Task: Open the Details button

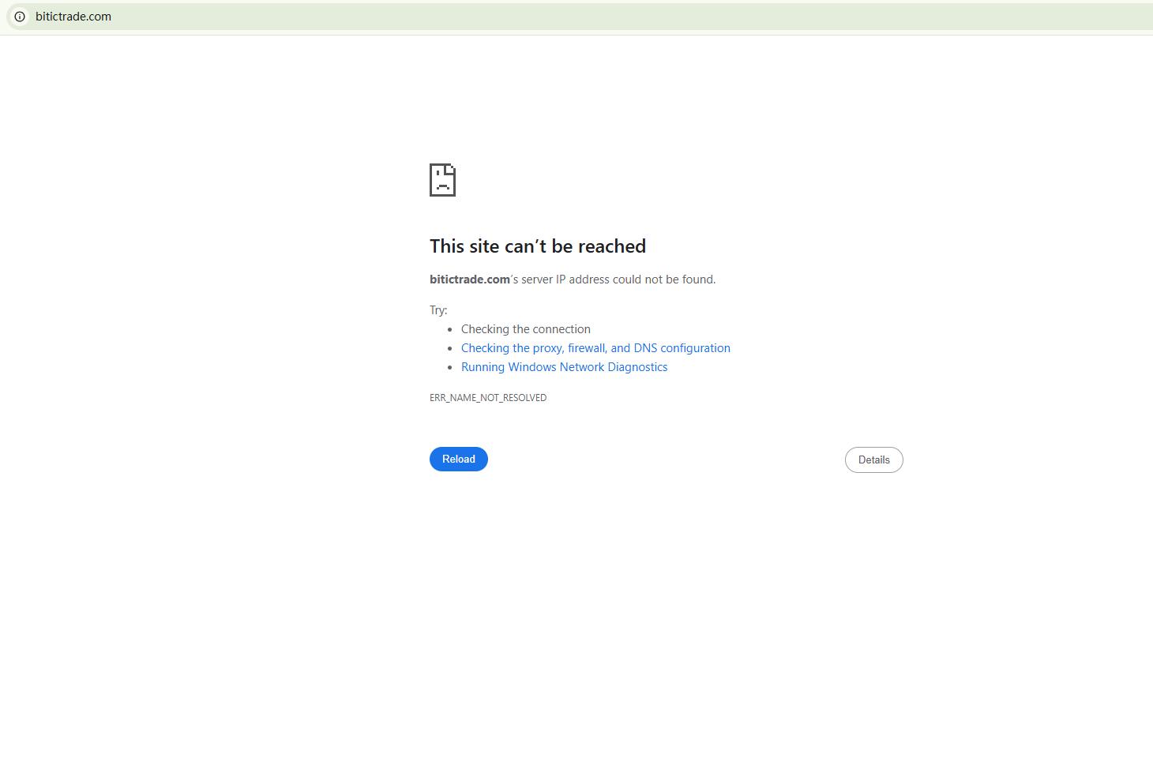Action: point(873,460)
